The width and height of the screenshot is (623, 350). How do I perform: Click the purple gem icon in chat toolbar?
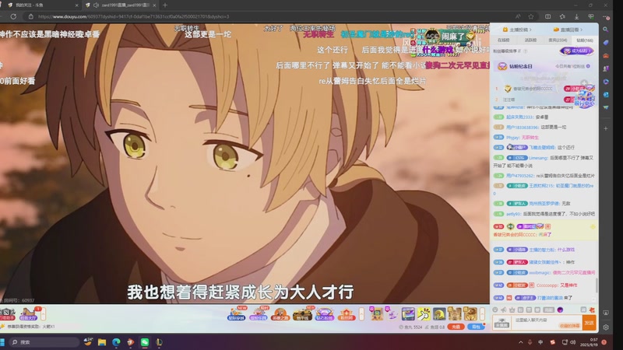(x=560, y=310)
